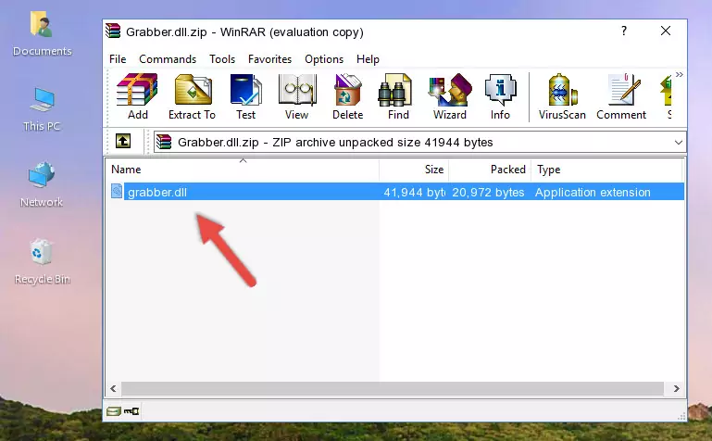The image size is (712, 441).
Task: Click the Delete toolbar icon
Action: pos(348,96)
